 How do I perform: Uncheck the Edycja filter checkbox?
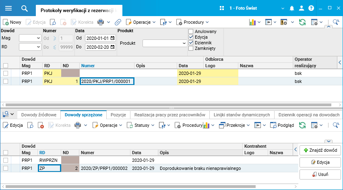pos(191,37)
